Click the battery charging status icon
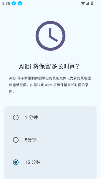The height and width of the screenshot is (179, 101). pos(92,3)
